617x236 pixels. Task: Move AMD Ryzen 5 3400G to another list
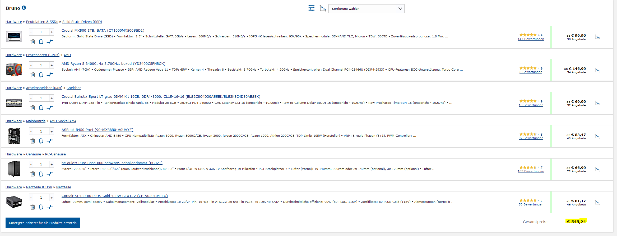[50, 75]
